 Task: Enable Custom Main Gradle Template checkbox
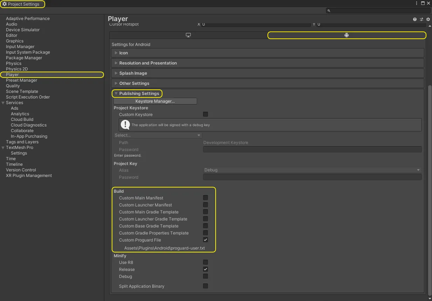pos(205,212)
